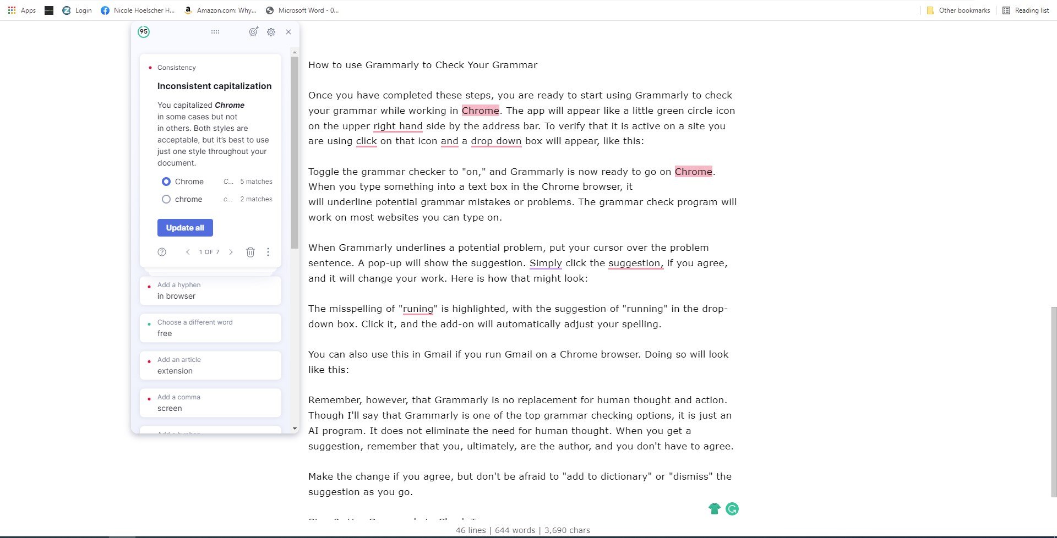The height and width of the screenshot is (538, 1057).
Task: Expand the 'Add an article' extension card
Action: [x=210, y=365]
